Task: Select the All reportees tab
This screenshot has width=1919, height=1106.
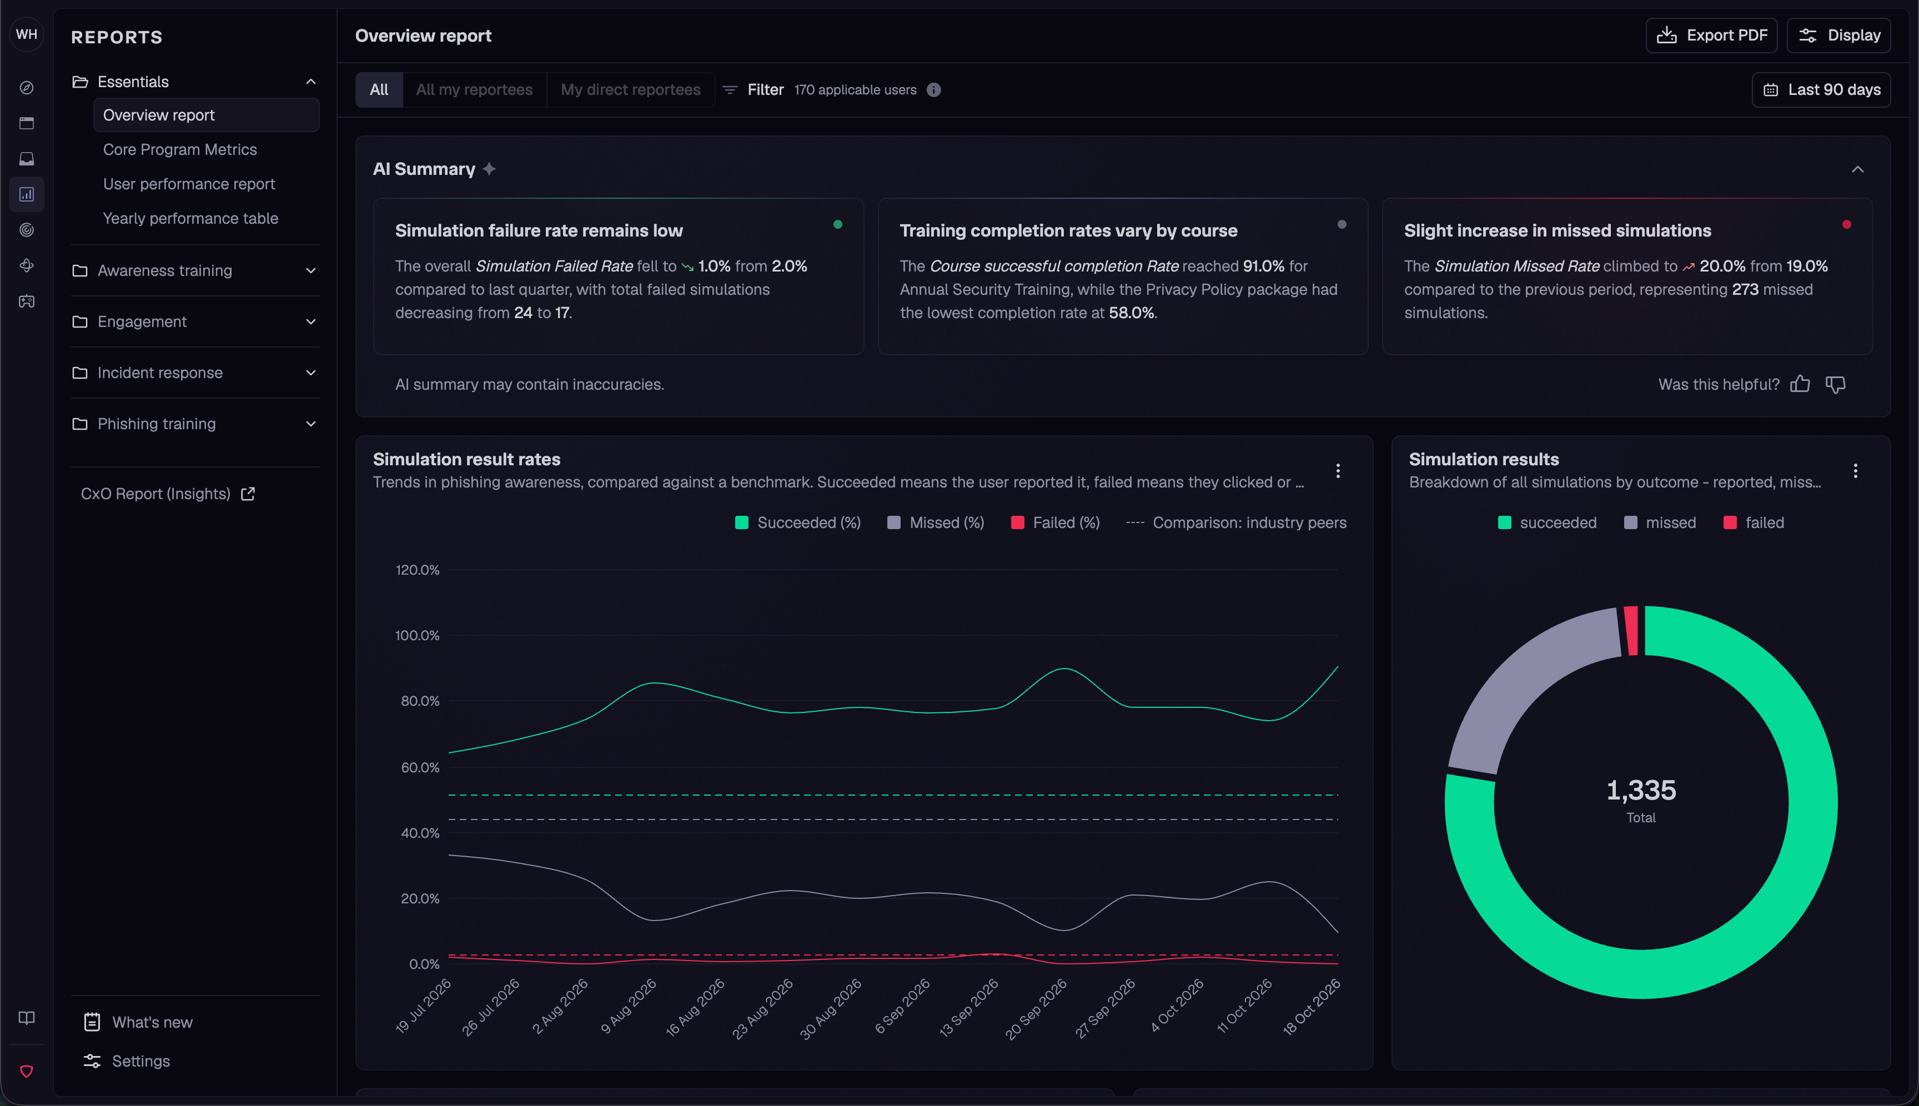Action: point(378,89)
